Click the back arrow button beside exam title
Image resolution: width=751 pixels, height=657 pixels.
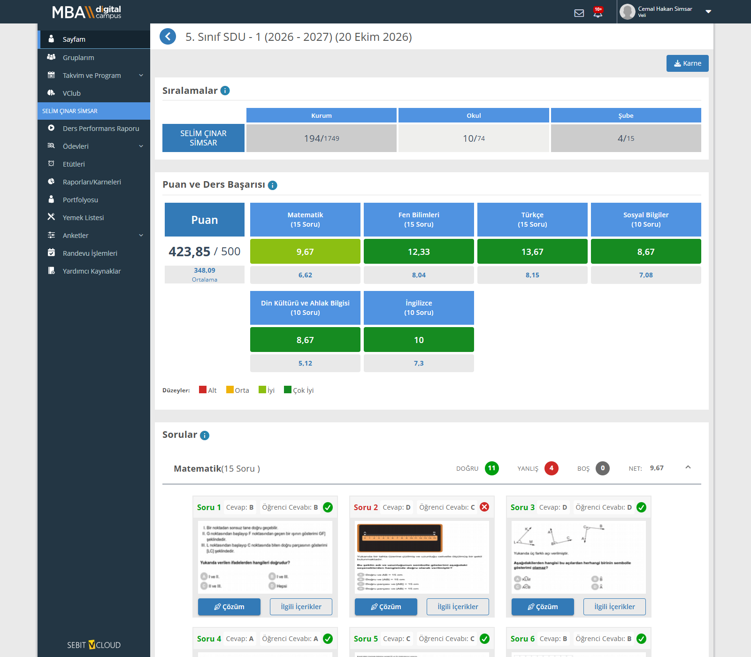pyautogui.click(x=168, y=37)
